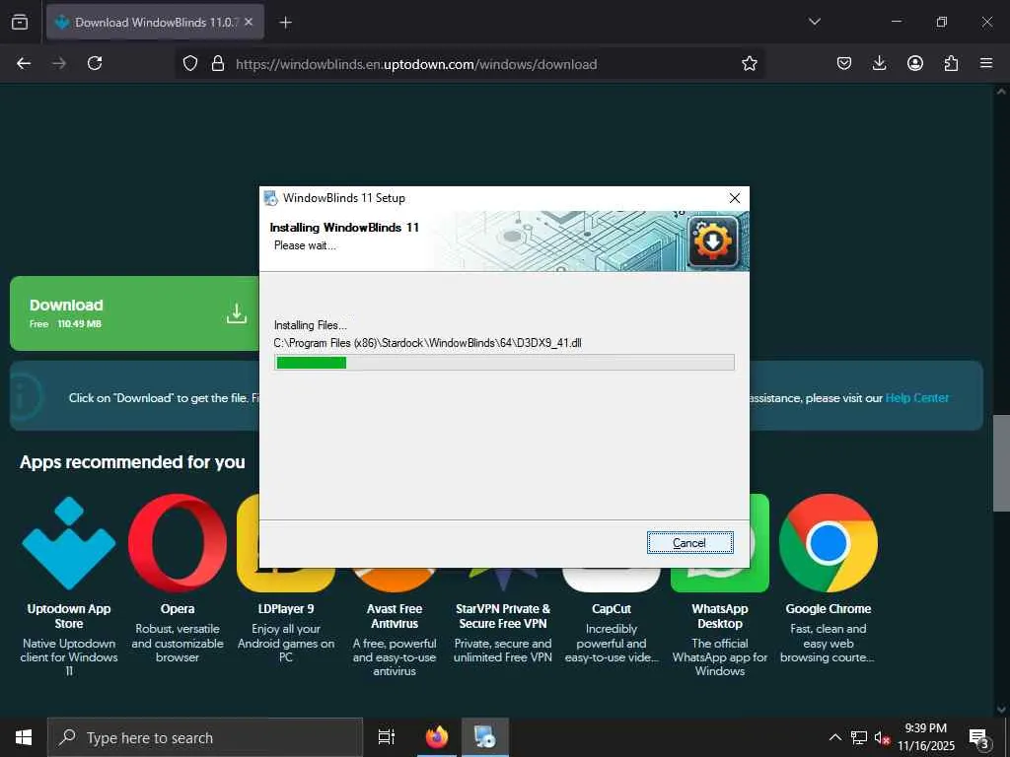
Task: Open the network status tray icon
Action: coord(859,737)
